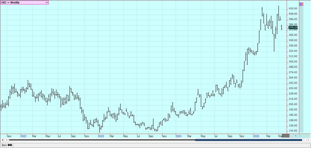Click the 2022 year label on time axis
The width and height of the screenshot is (311, 148).
[x=23, y=136]
